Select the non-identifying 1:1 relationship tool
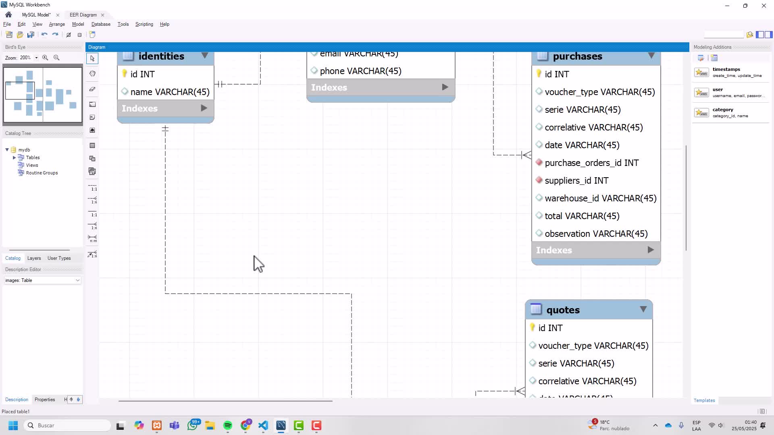Viewport: 774px width, 435px height. pyautogui.click(x=92, y=187)
